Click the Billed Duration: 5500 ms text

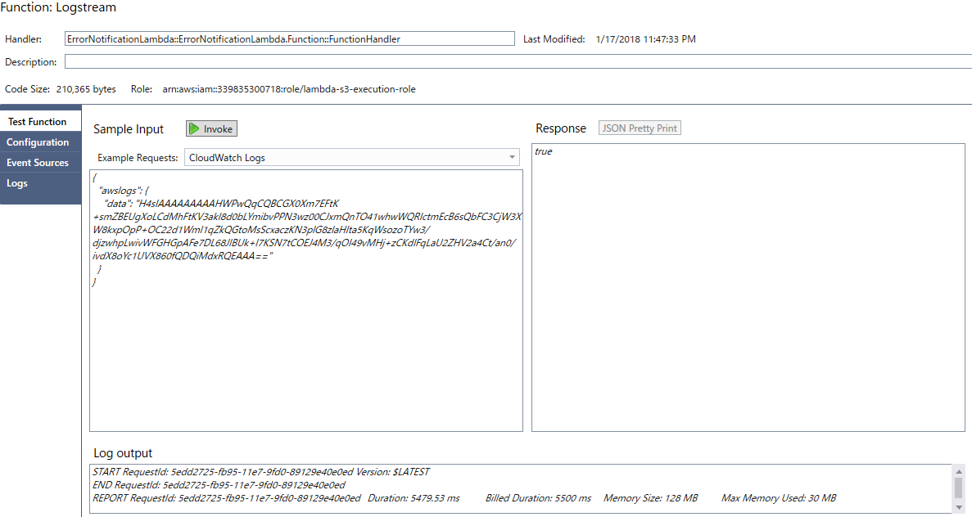pos(538,498)
